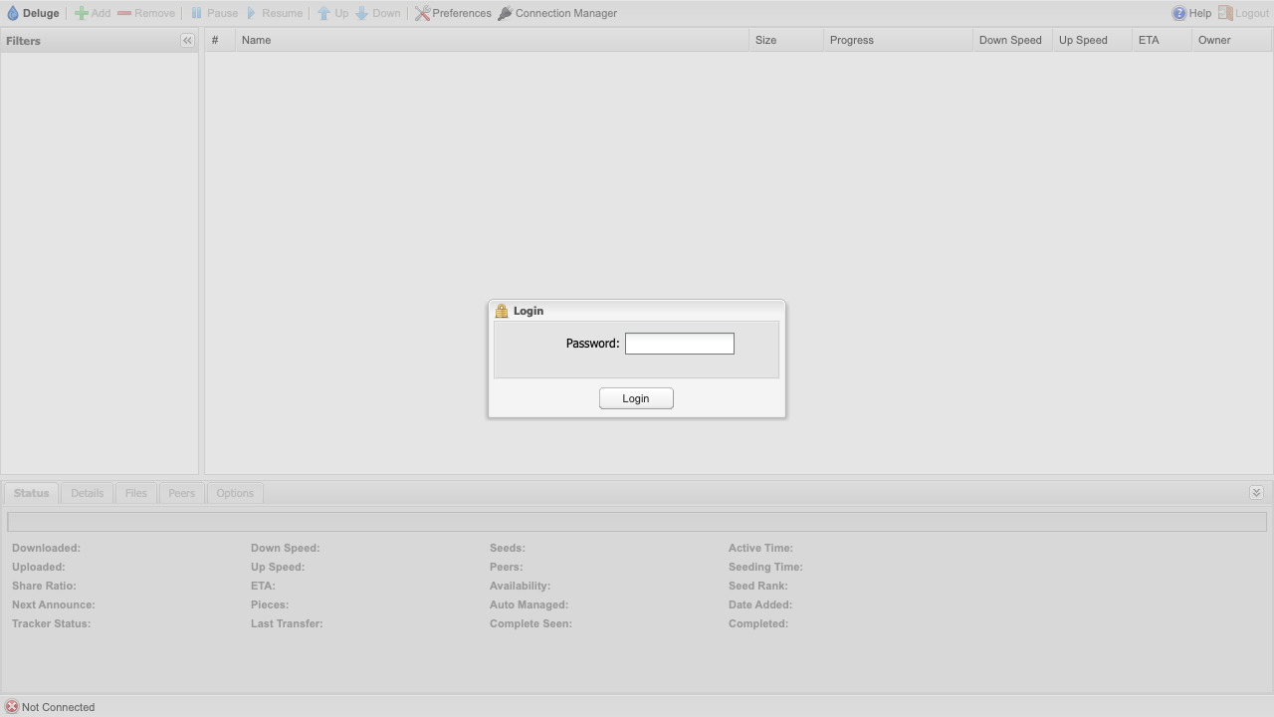
Task: Sort by the # queue column header
Action: [x=220, y=40]
